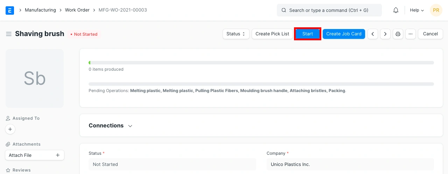Click the items produced progress bar
The width and height of the screenshot is (448, 174).
click(261, 63)
